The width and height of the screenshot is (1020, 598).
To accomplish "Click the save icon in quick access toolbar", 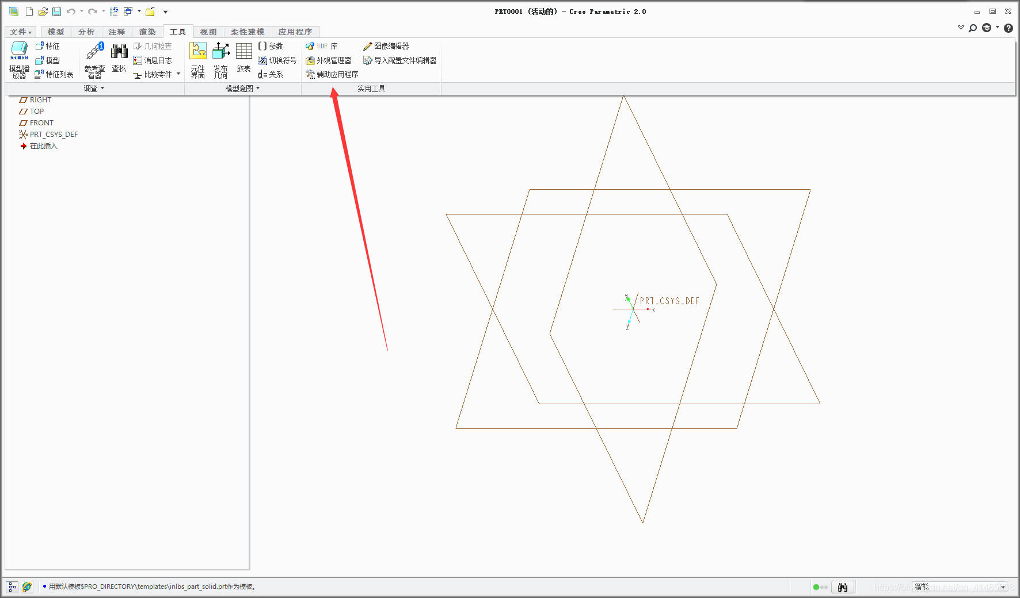I will pos(56,11).
